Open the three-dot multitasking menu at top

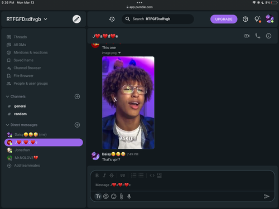[139, 3]
